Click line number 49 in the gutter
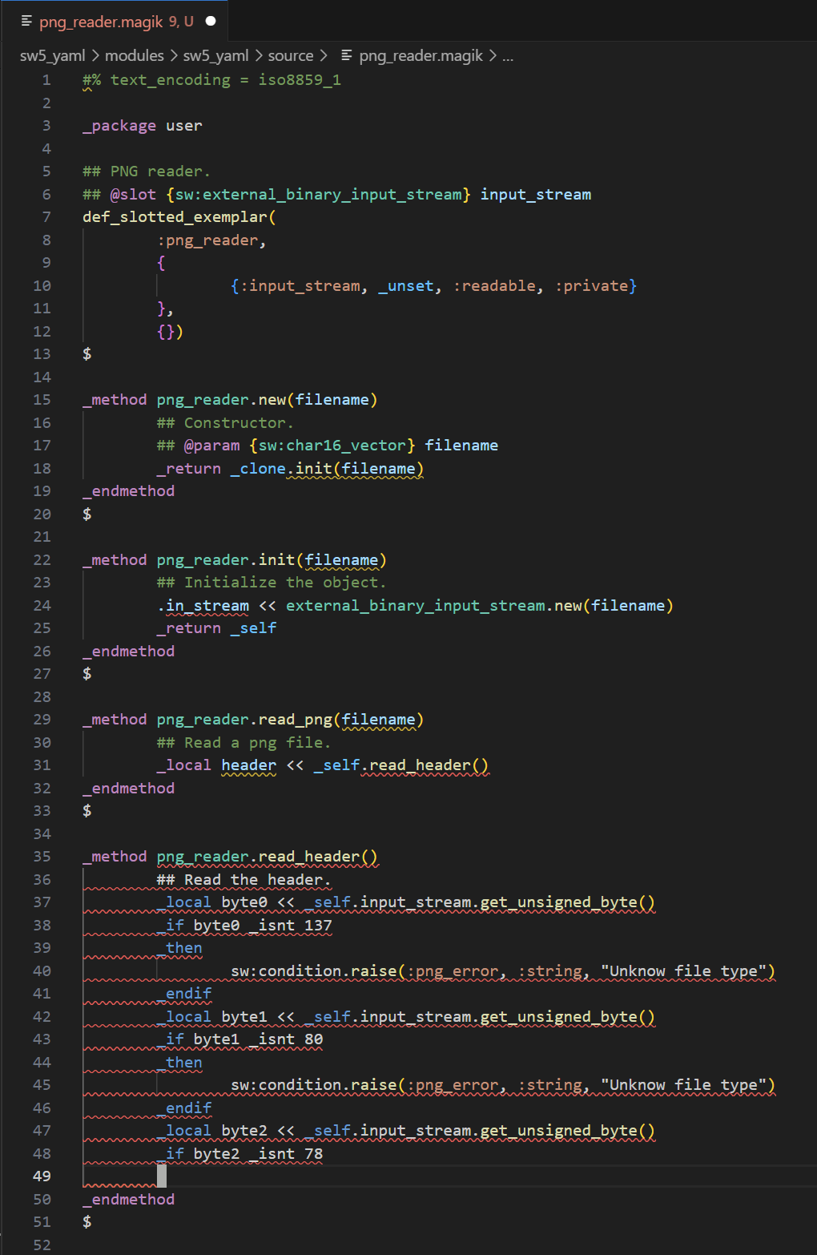Image resolution: width=817 pixels, height=1255 pixels. 42,1176
